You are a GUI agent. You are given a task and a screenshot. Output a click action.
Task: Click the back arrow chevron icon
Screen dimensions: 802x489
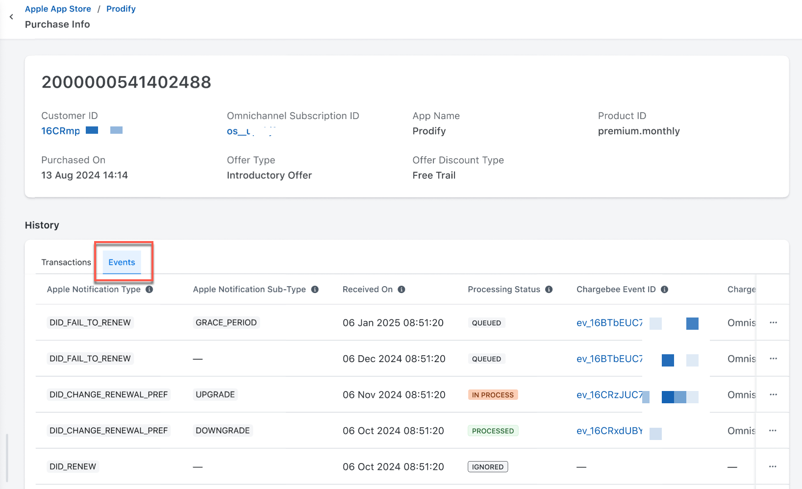11,17
